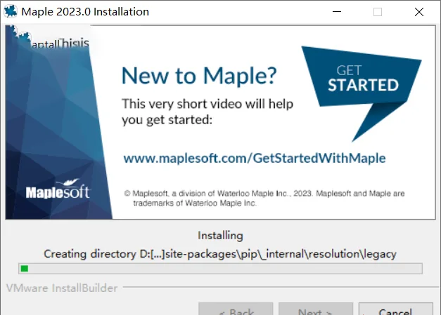The image size is (441, 315).
Task: Click the "Creating directory" status text
Action: pyautogui.click(x=220, y=254)
